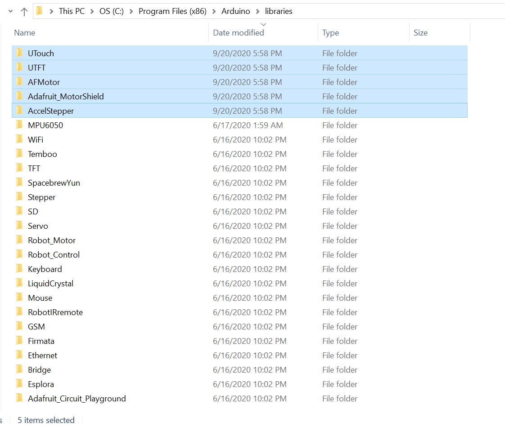Navigate to OS (C:) breadcrumb
This screenshot has width=505, height=427.
pos(112,11)
